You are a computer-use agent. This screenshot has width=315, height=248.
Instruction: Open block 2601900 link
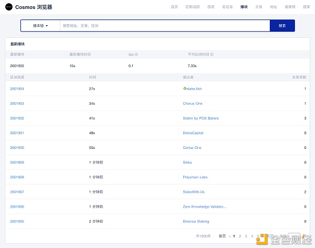[x=17, y=148]
